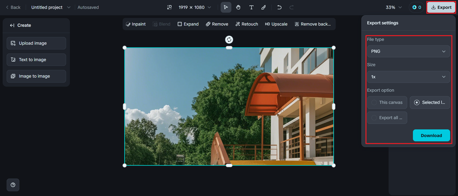Choose the Expand tool

pyautogui.click(x=188, y=24)
